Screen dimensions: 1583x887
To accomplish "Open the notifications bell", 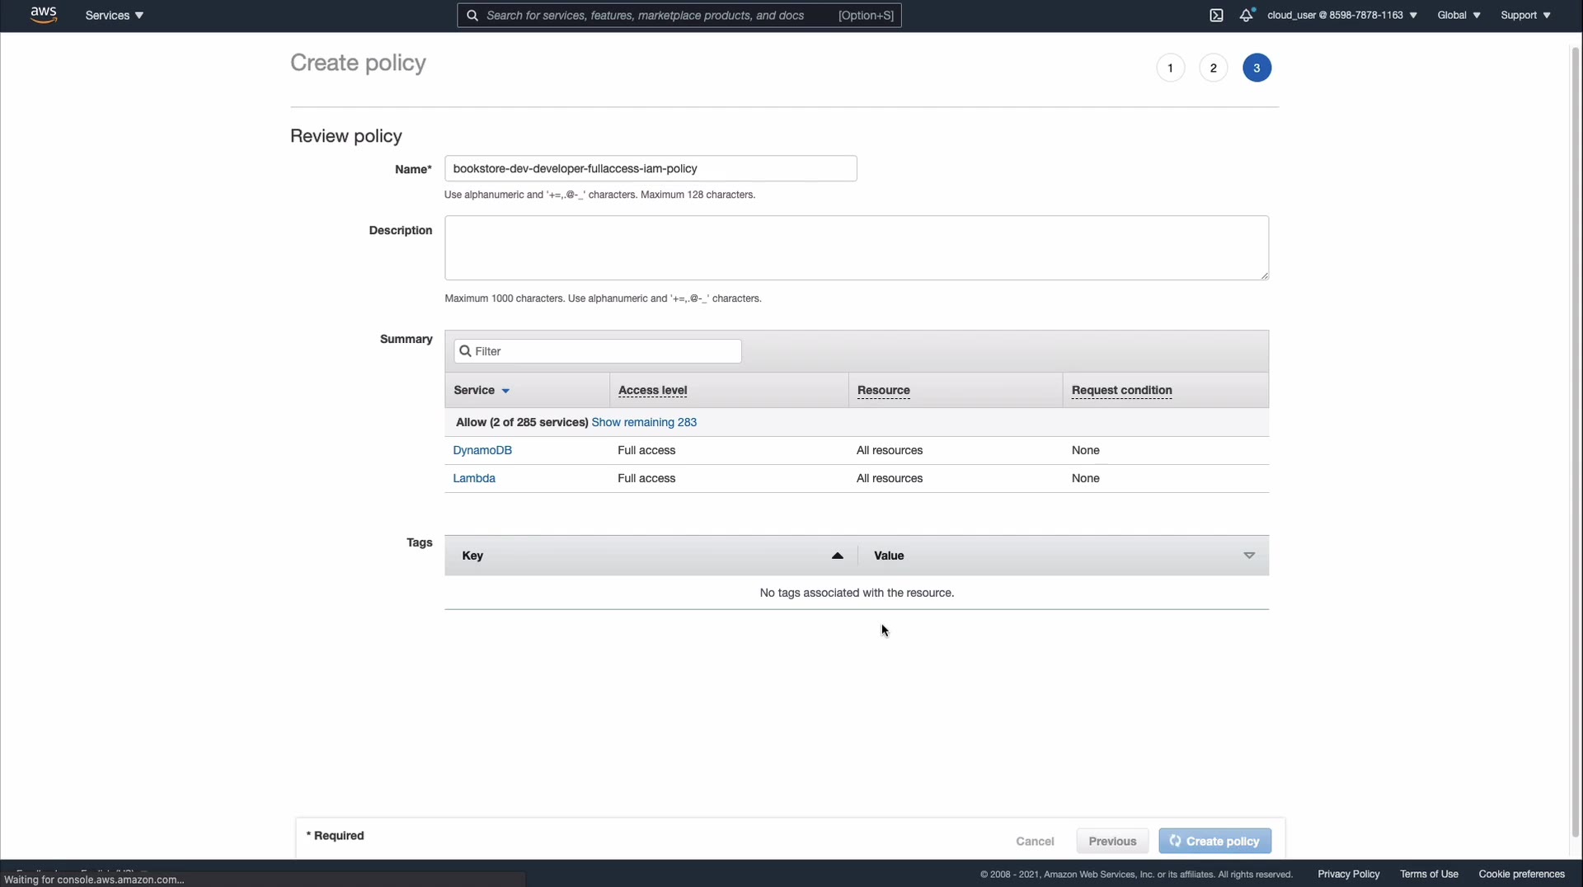I will point(1246,15).
